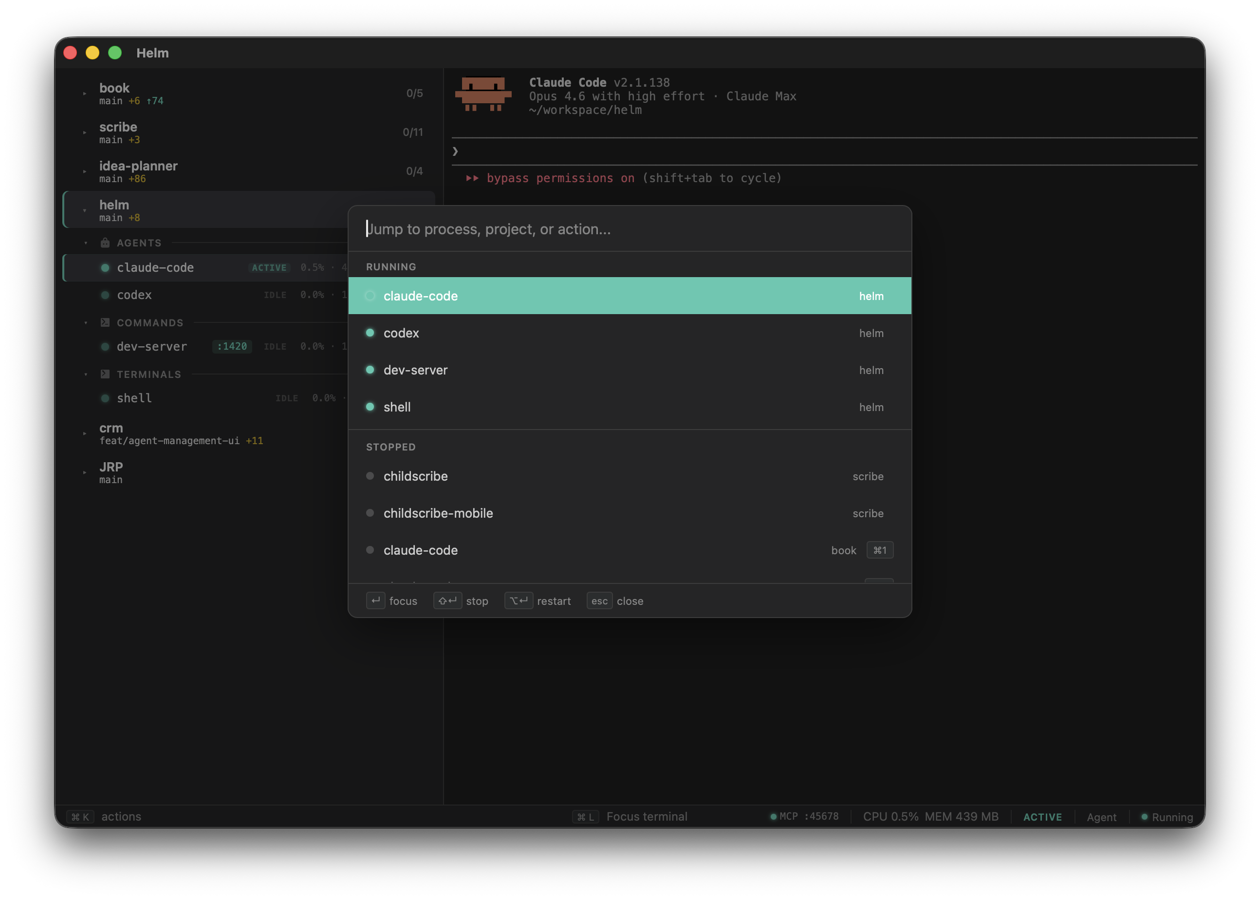
Task: Click "MEM 439 MB" in status bar
Action: coord(962,816)
